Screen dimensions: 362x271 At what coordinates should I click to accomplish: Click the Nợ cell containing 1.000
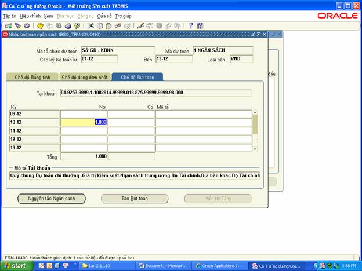pos(84,122)
